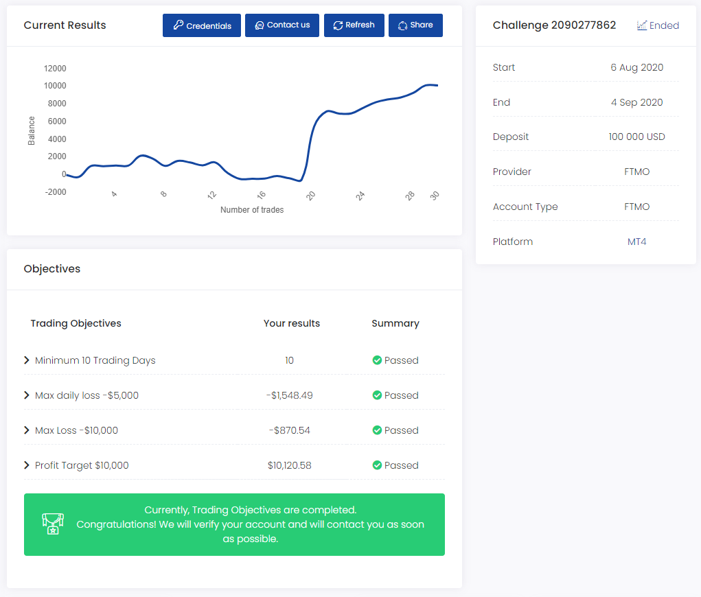
Task: Click the Share icon
Action: 402,25
